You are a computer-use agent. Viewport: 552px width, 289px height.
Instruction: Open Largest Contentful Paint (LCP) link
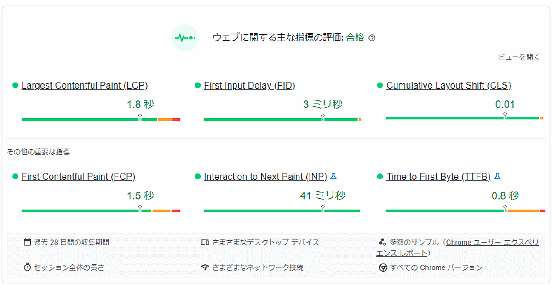pos(85,85)
